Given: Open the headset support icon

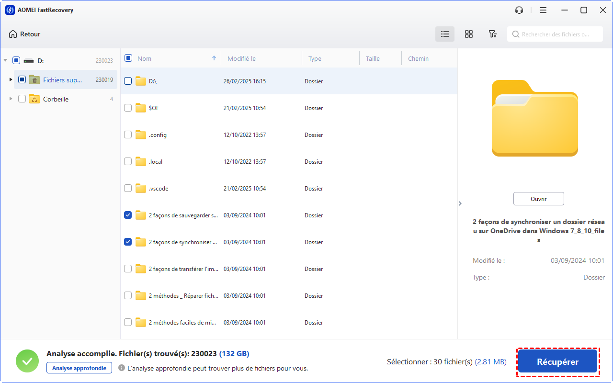Looking at the screenshot, I should (519, 10).
